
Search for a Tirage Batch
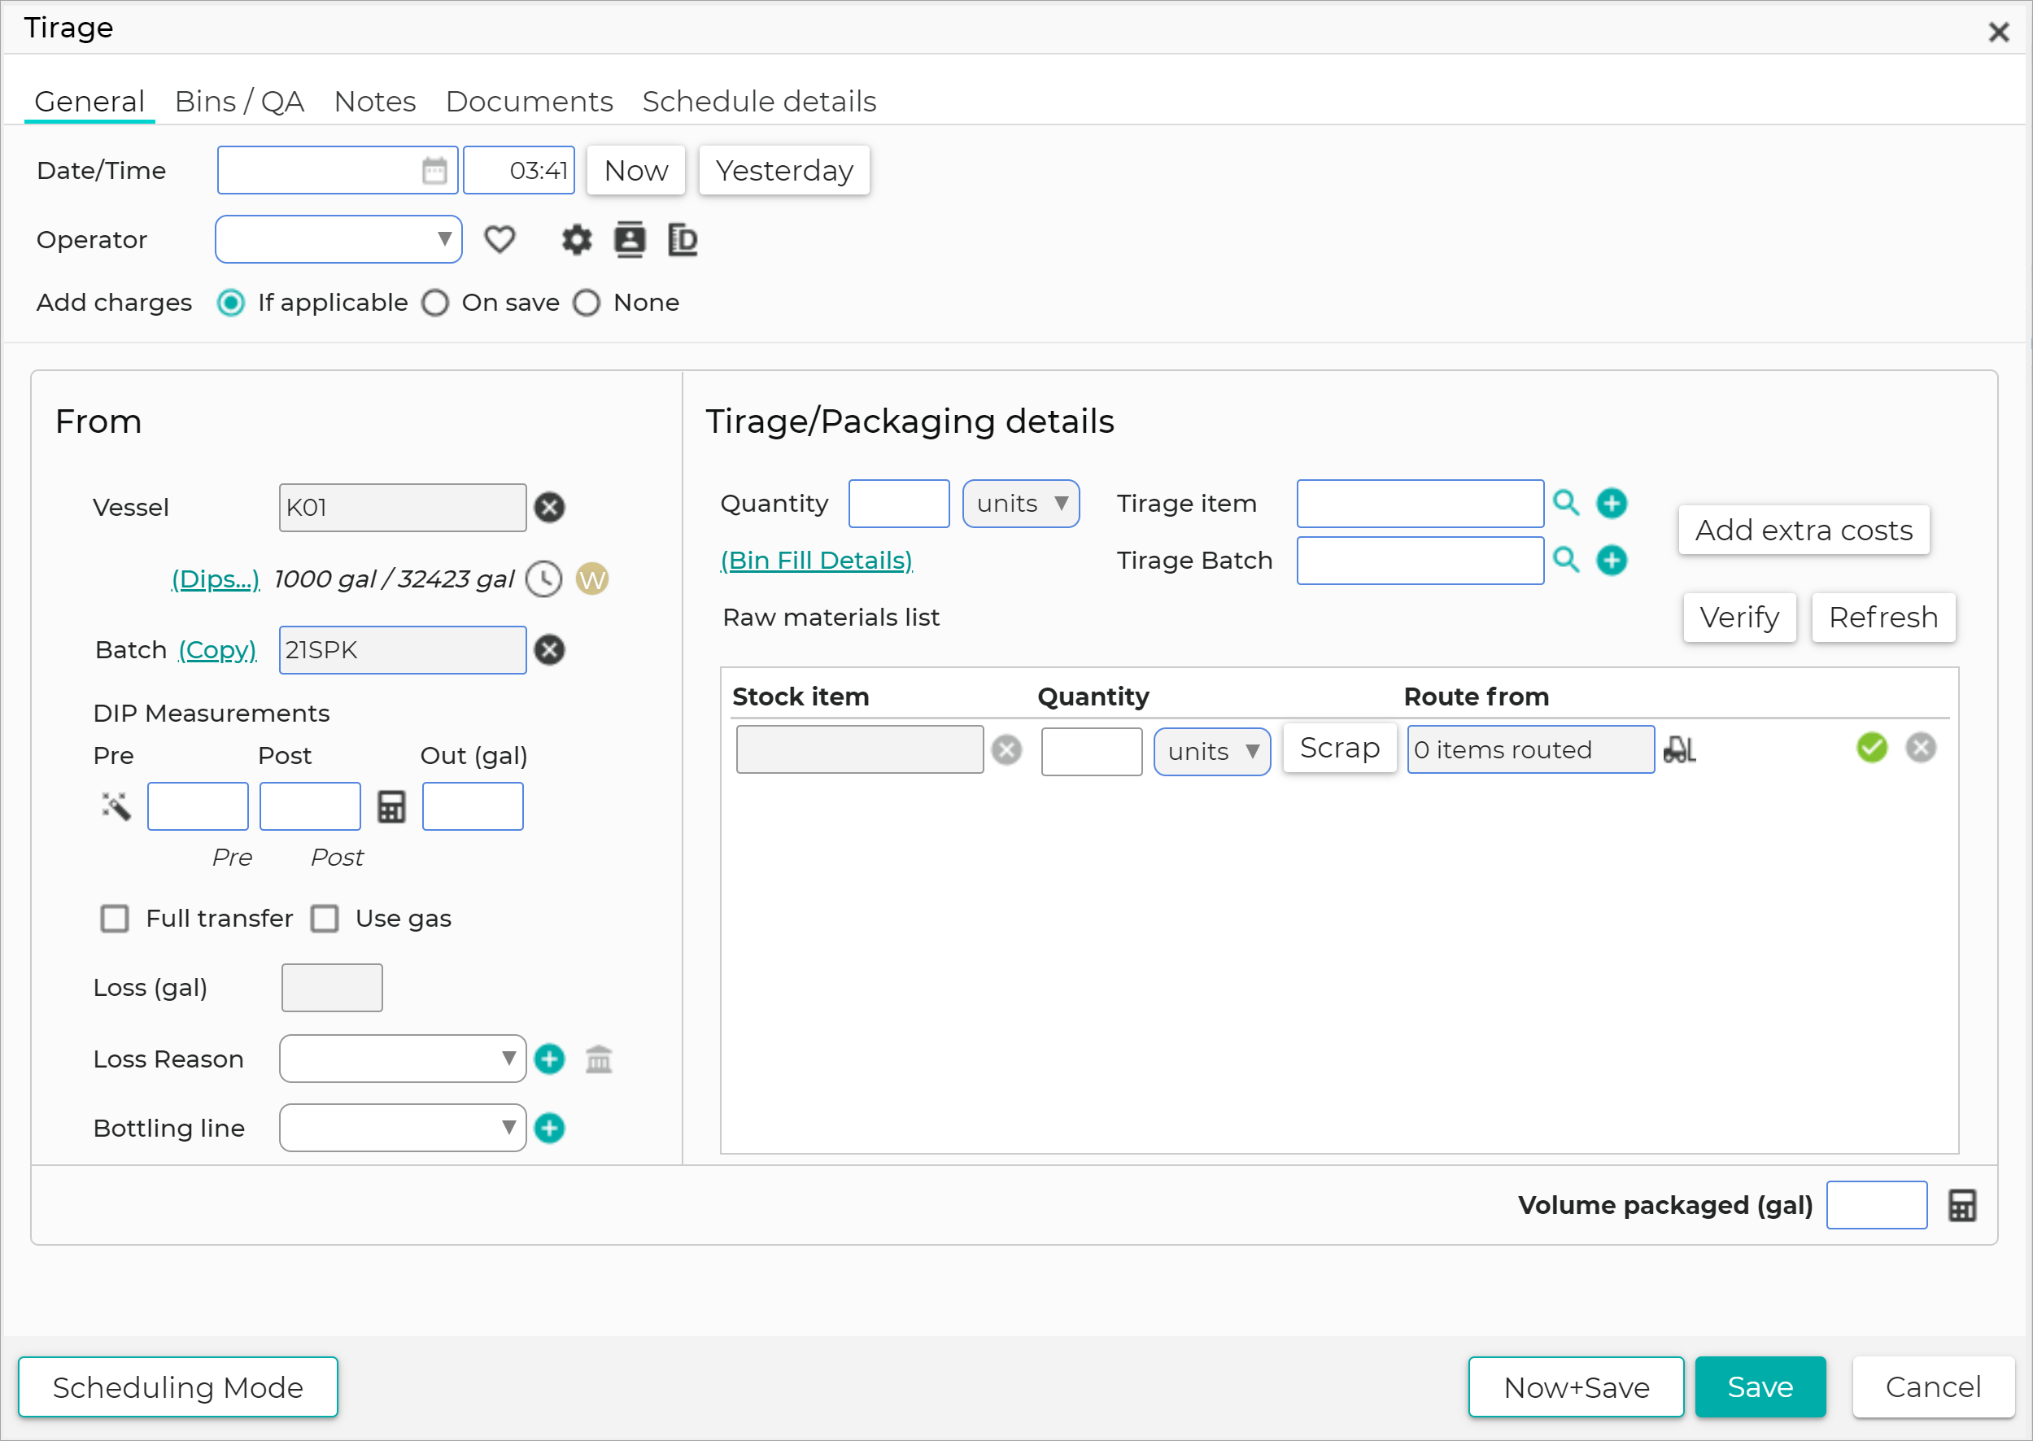(1566, 560)
